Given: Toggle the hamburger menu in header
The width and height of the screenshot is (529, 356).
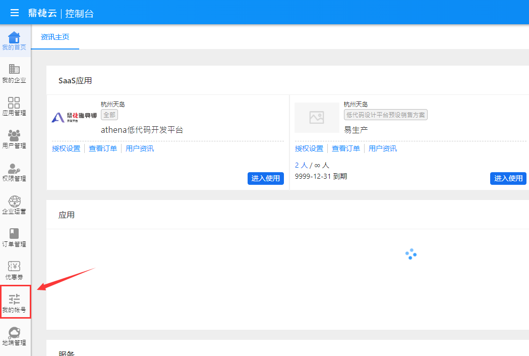Looking at the screenshot, I should (x=15, y=13).
